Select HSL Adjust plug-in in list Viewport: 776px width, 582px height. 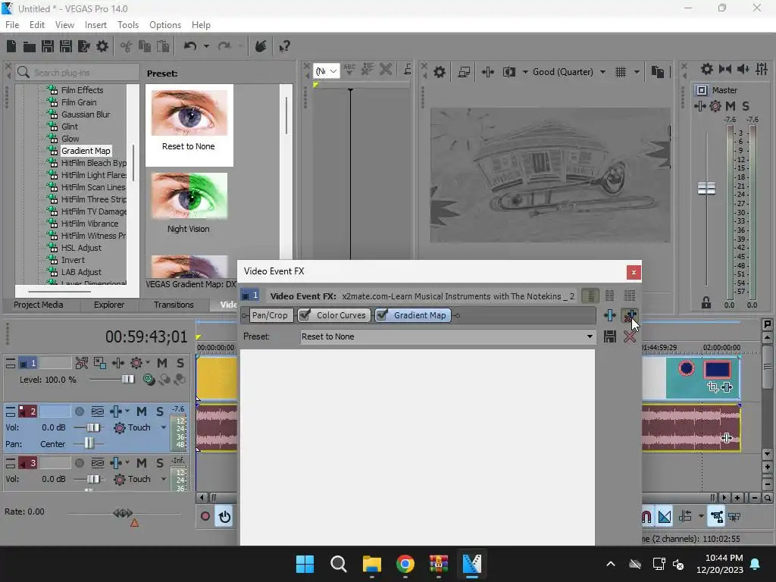pyautogui.click(x=81, y=248)
